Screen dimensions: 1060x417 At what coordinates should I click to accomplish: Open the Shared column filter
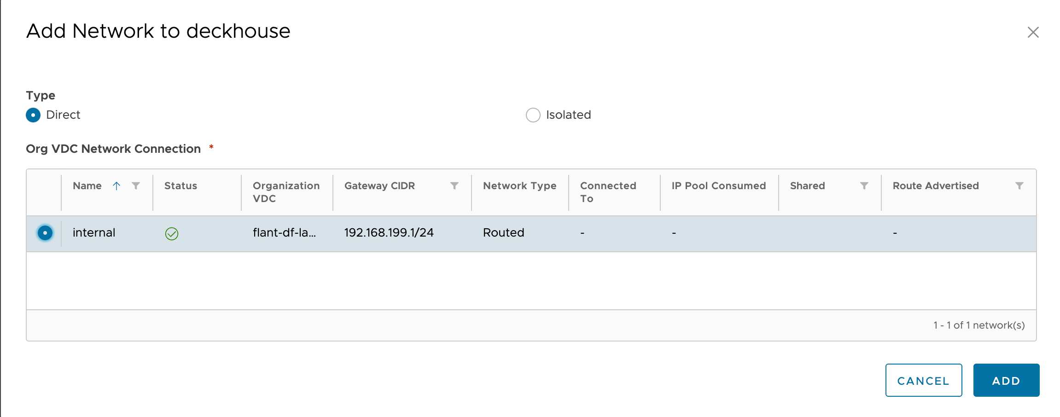point(864,186)
